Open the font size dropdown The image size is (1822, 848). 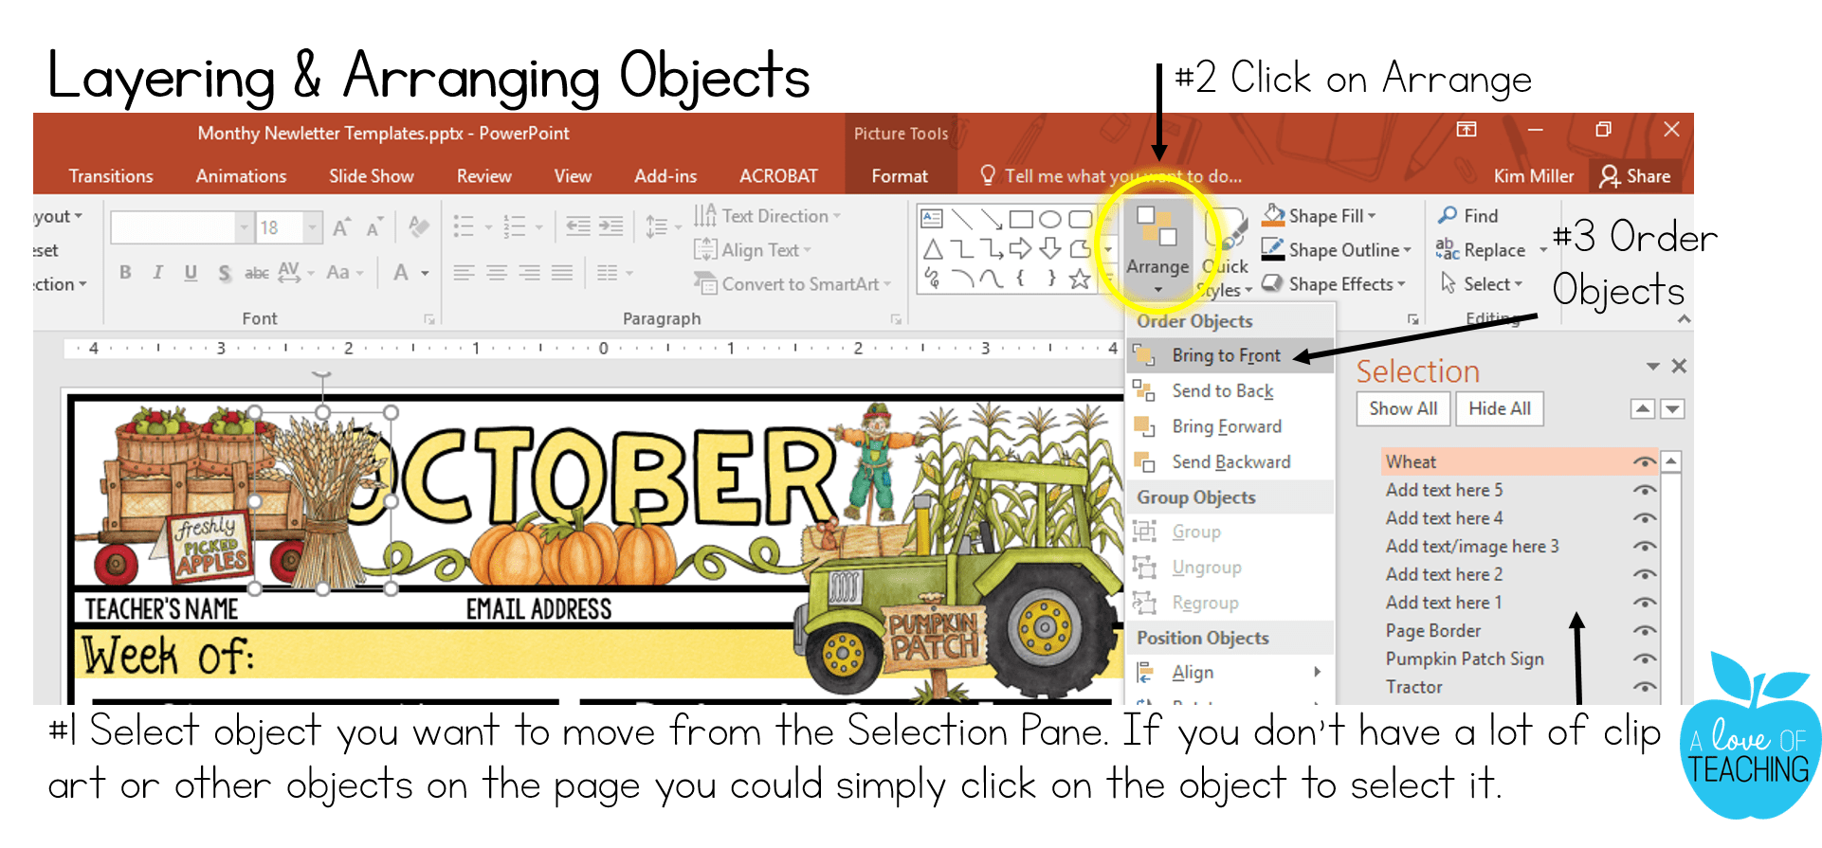point(311,227)
